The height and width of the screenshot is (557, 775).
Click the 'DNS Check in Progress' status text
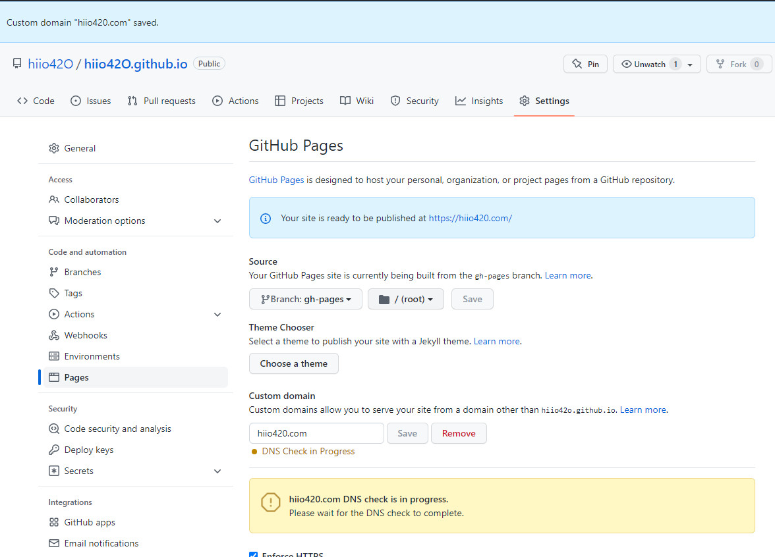(x=308, y=452)
